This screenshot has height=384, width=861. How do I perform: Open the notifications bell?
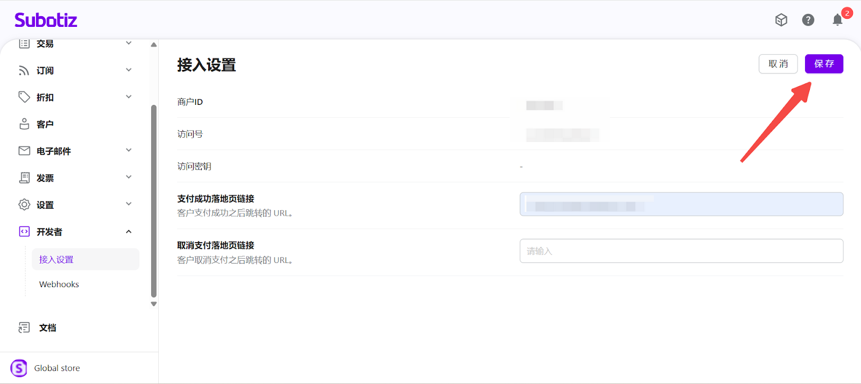[x=837, y=20]
